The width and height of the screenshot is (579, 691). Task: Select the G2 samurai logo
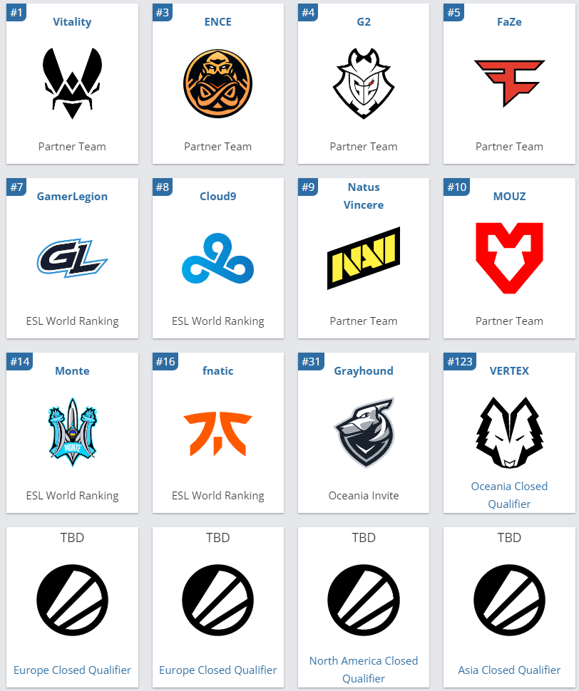364,84
